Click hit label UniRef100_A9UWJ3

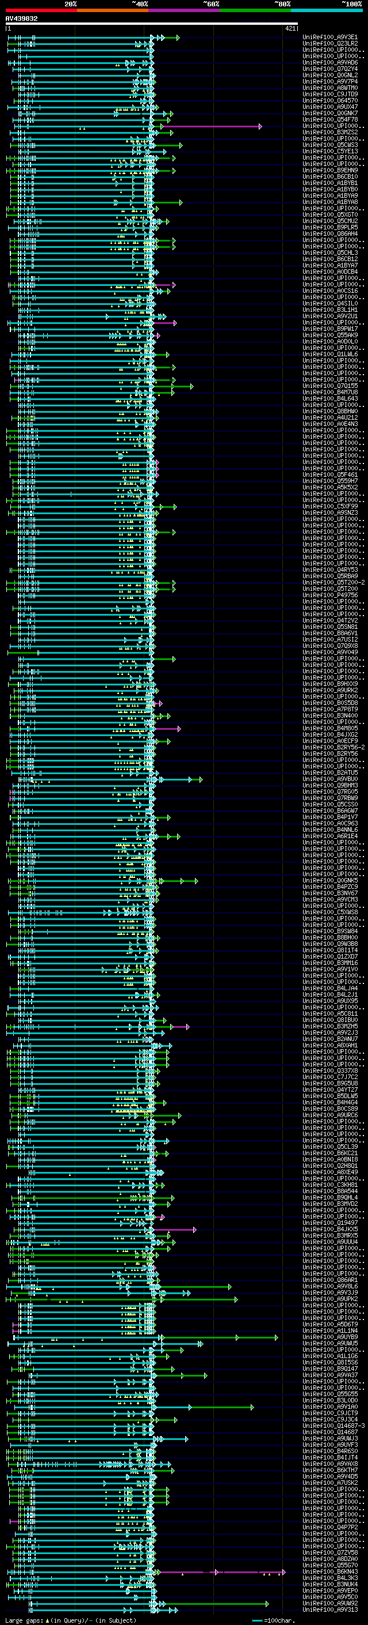click(330, 1439)
